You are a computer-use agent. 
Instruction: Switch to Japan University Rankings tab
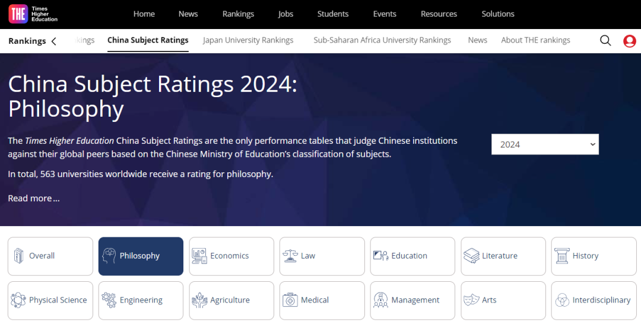coord(248,40)
